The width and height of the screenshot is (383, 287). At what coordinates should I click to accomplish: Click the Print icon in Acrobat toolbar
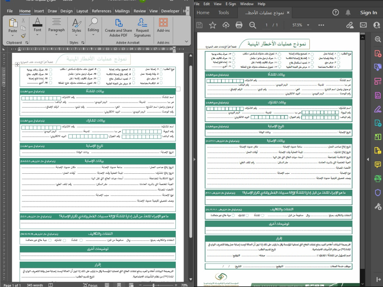click(x=239, y=25)
